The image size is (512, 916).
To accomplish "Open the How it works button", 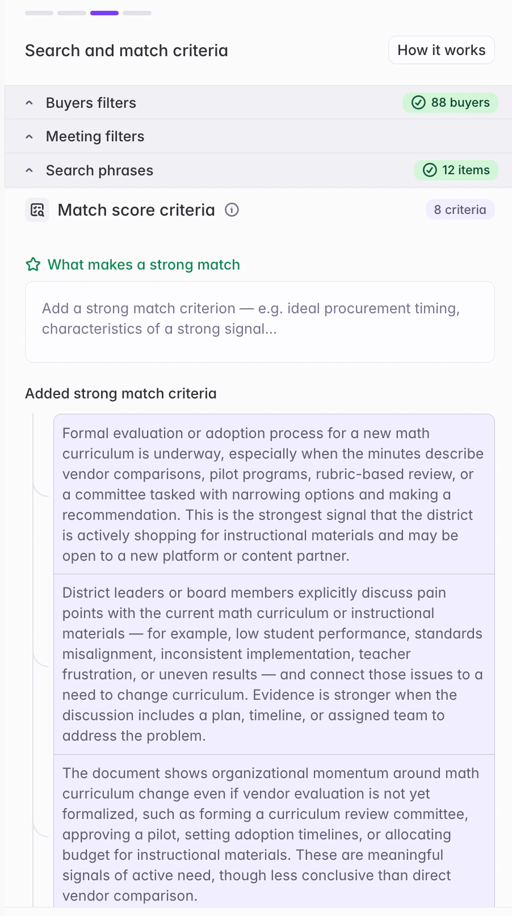I will 442,50.
